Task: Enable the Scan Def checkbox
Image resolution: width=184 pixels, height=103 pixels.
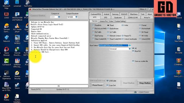Action: pos(111,85)
